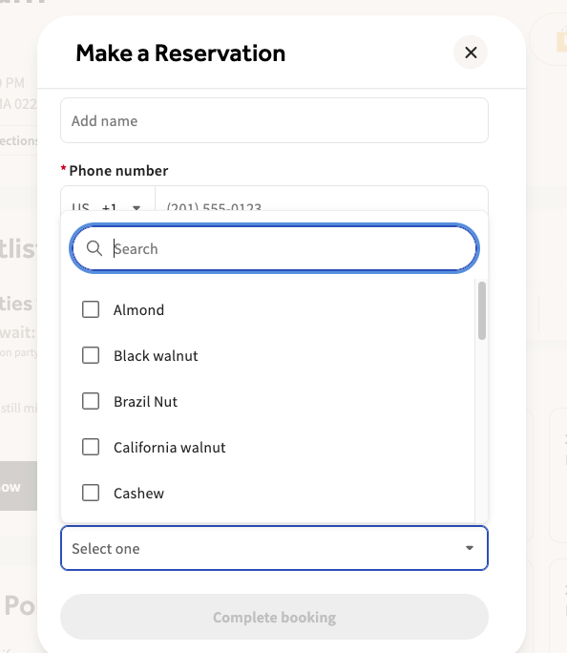The width and height of the screenshot is (567, 653).
Task: Toggle the Cashew checkbox
Action: (x=91, y=493)
